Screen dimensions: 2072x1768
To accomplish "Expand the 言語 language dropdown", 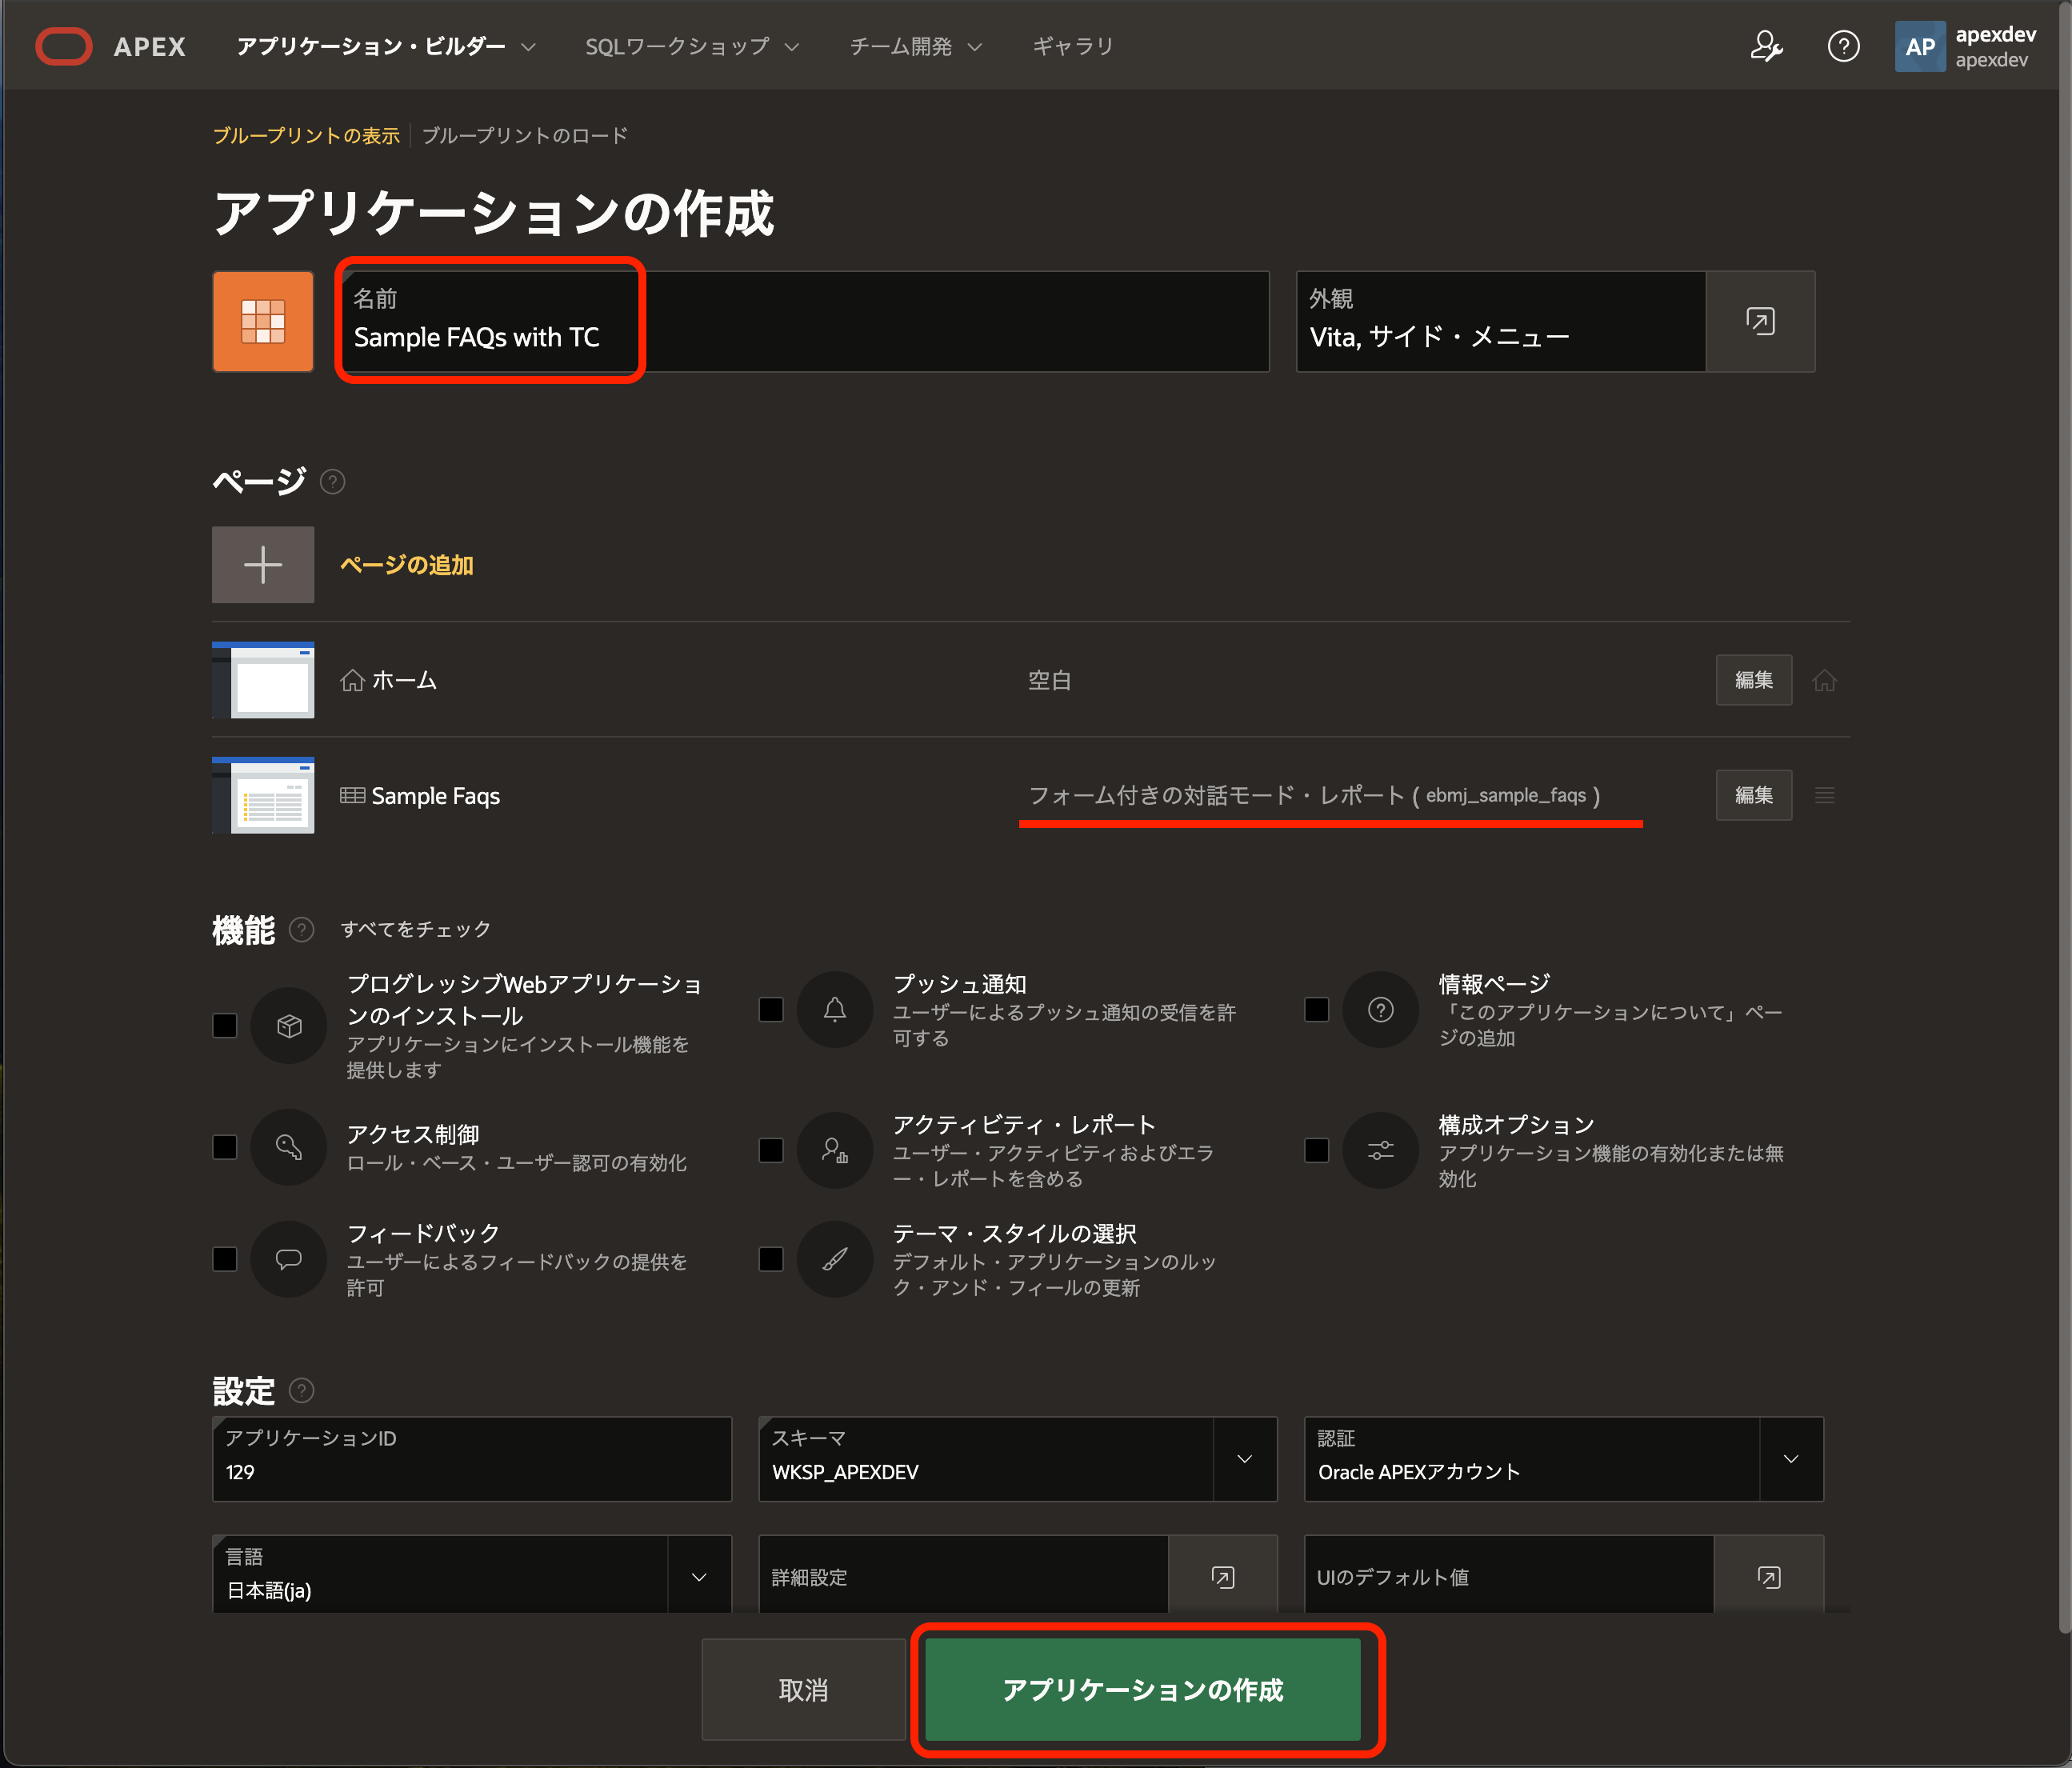I will click(699, 1577).
